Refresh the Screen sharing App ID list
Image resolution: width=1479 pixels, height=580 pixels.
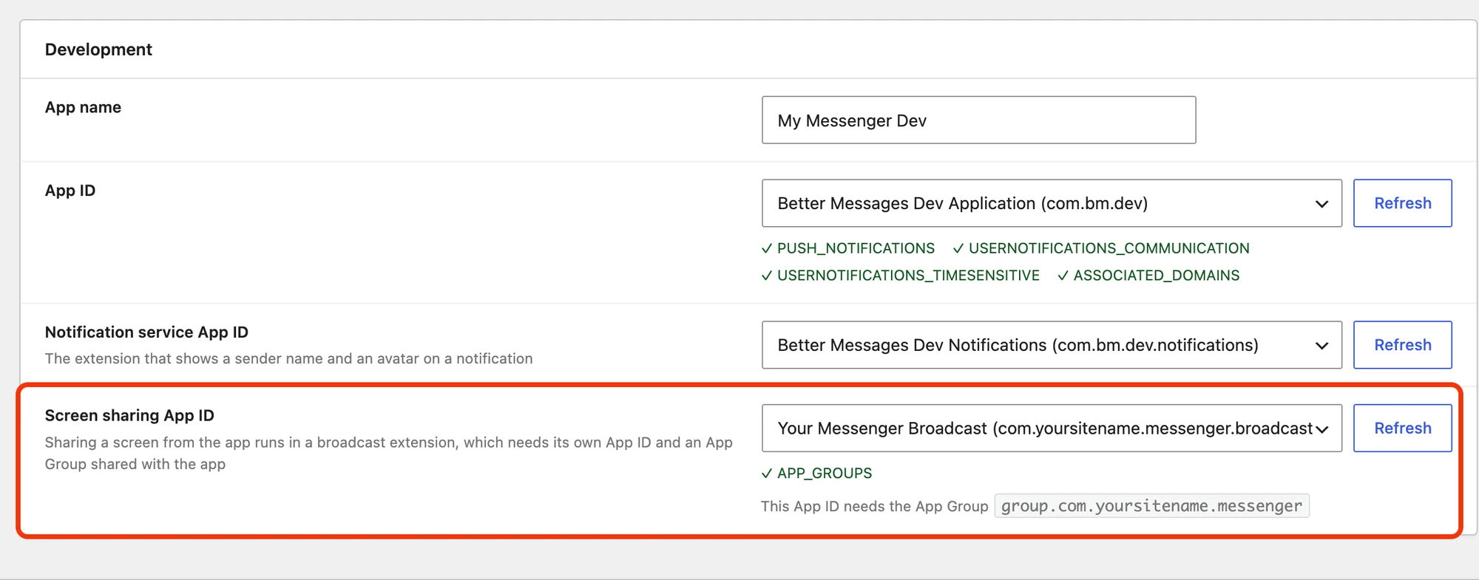coord(1403,428)
